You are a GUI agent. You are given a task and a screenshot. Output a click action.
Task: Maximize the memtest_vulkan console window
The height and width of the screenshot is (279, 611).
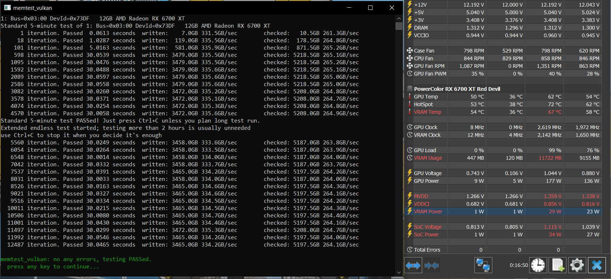click(370, 8)
